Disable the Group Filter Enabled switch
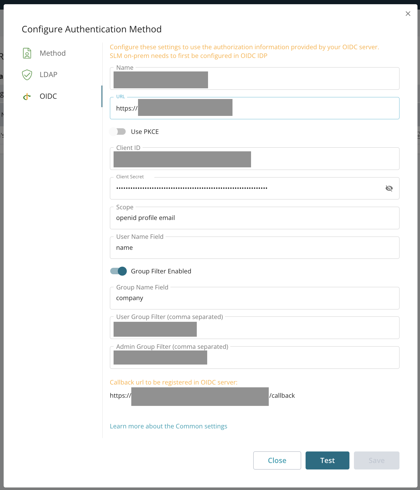The image size is (420, 490). [118, 271]
